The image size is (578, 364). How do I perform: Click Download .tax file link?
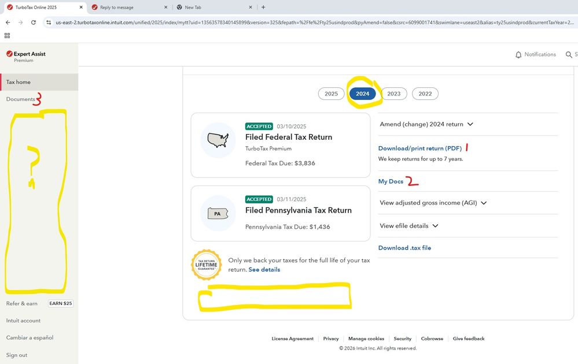tap(404, 248)
